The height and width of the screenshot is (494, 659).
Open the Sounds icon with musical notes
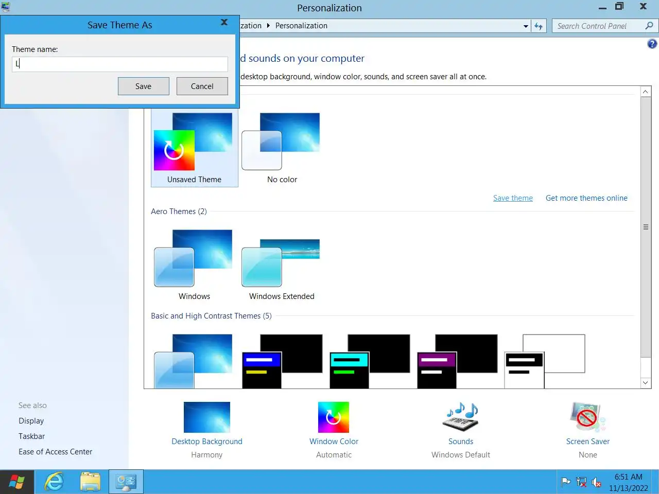click(461, 417)
